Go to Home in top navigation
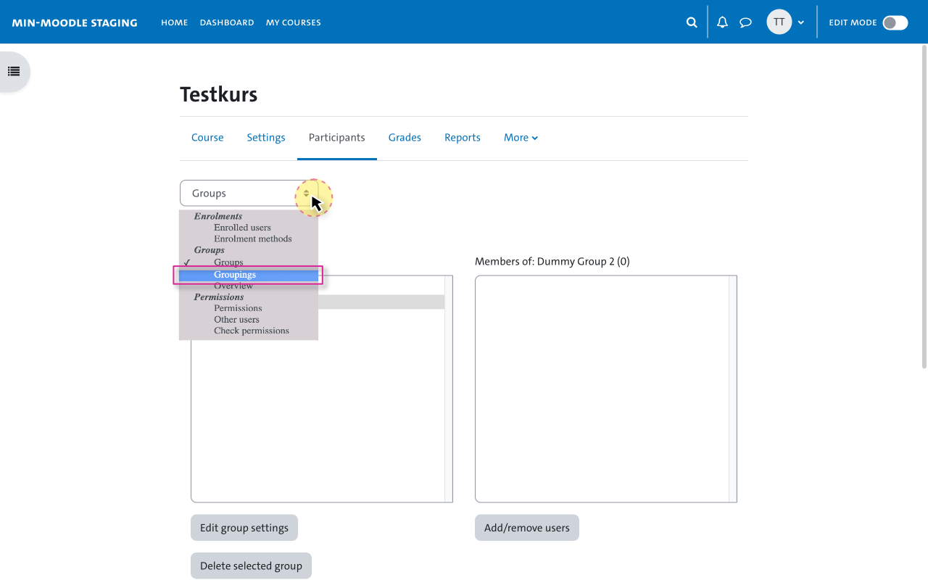928x580 pixels. 174,22
